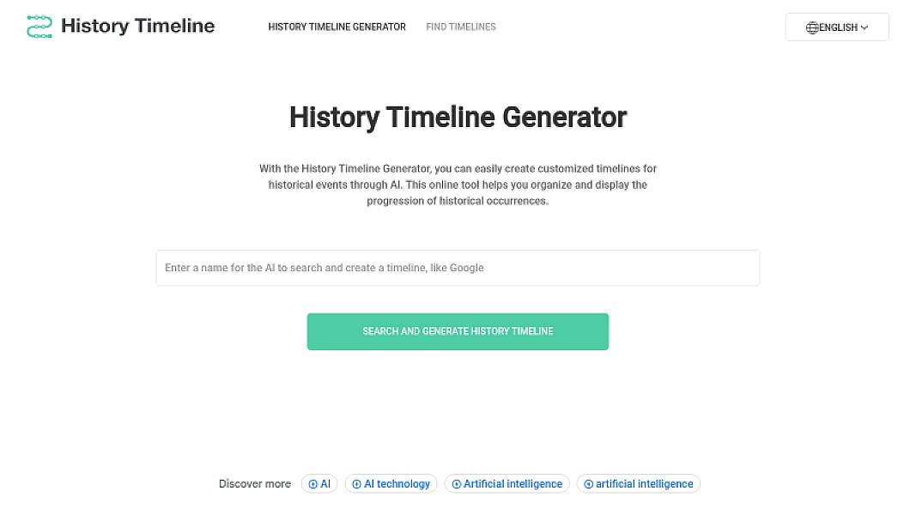This screenshot has width=916, height=515.
Task: Click the ENGLISH language selector button
Action: pos(837,27)
